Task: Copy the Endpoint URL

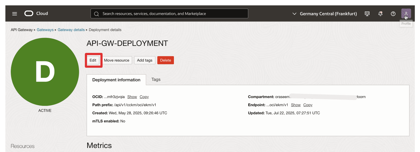Action: [x=308, y=105]
